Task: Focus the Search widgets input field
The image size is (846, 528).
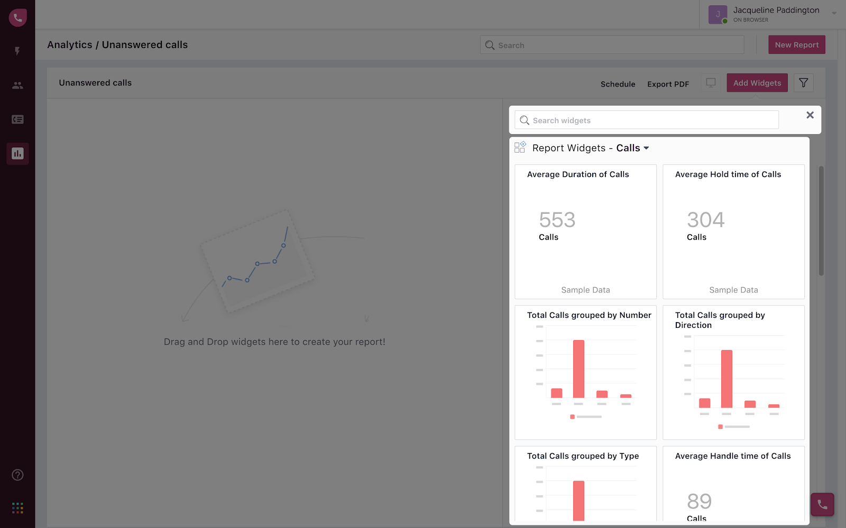Action: [x=647, y=120]
